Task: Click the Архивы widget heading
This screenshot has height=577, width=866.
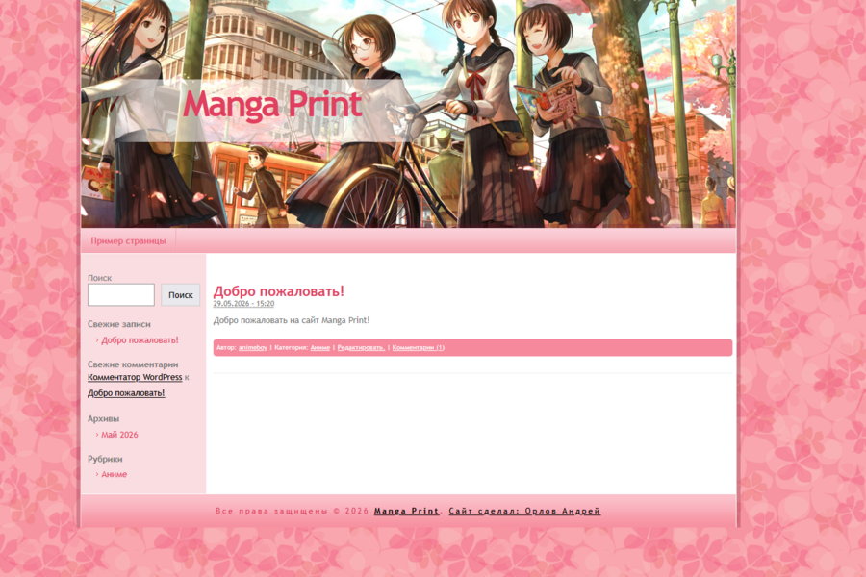Action: [103, 418]
